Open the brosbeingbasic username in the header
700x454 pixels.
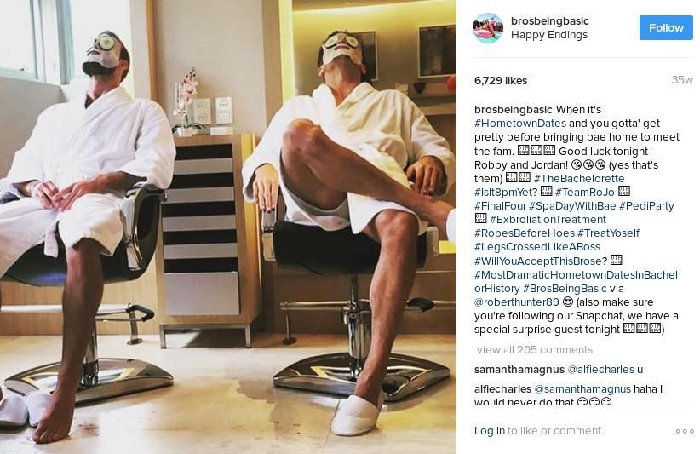(550, 21)
